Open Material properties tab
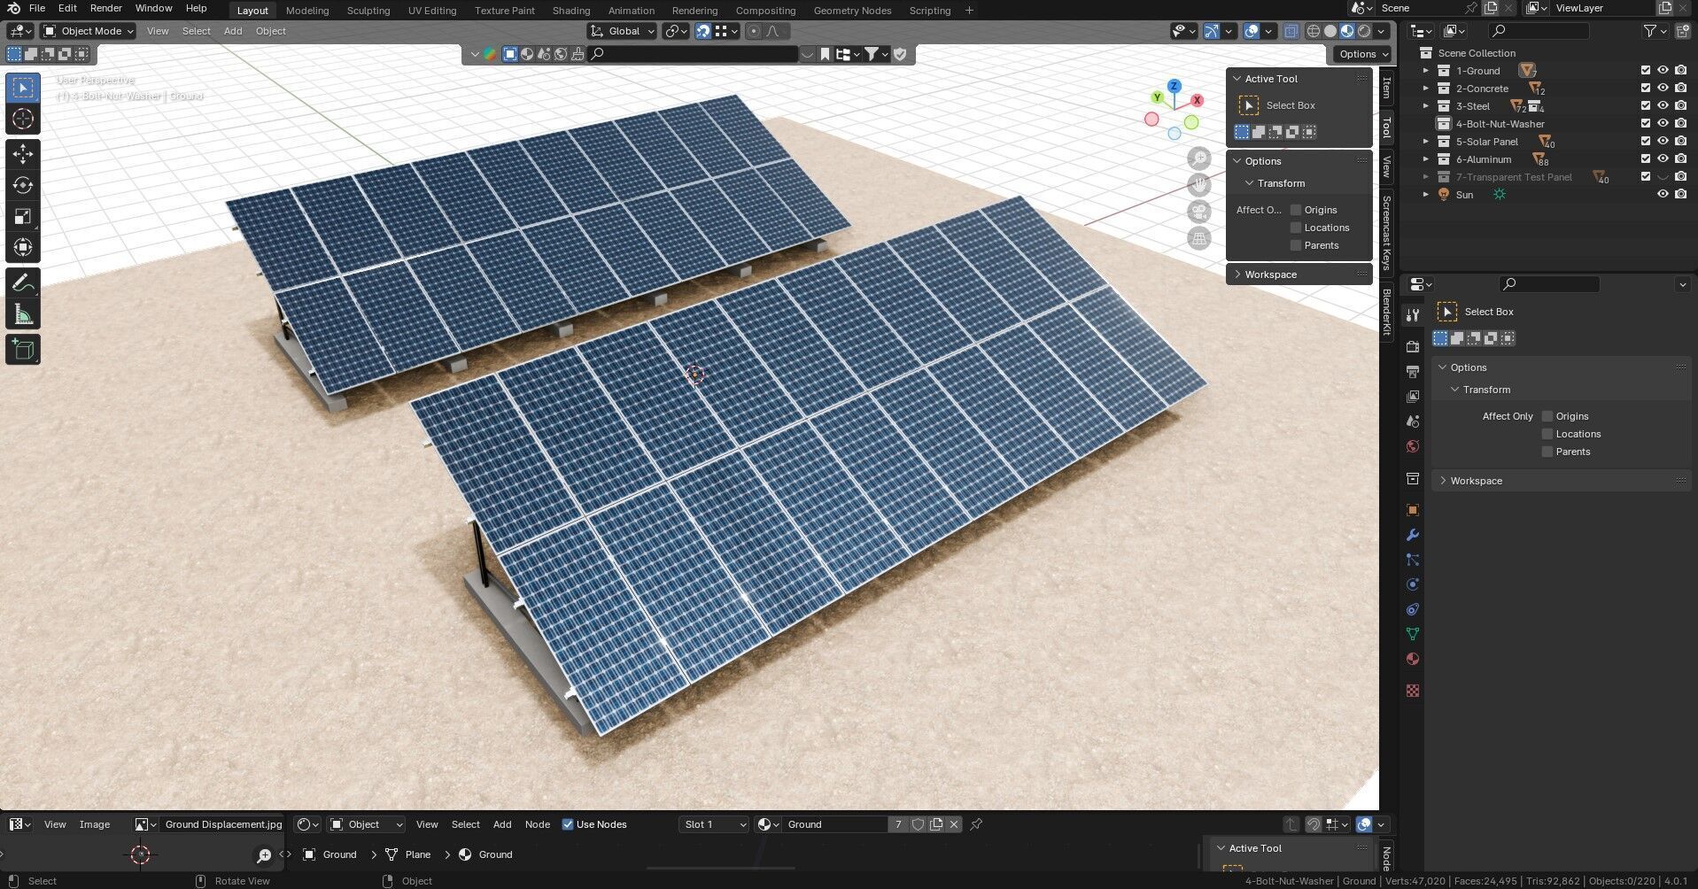Screen dimensions: 1698x889 click(1413, 659)
